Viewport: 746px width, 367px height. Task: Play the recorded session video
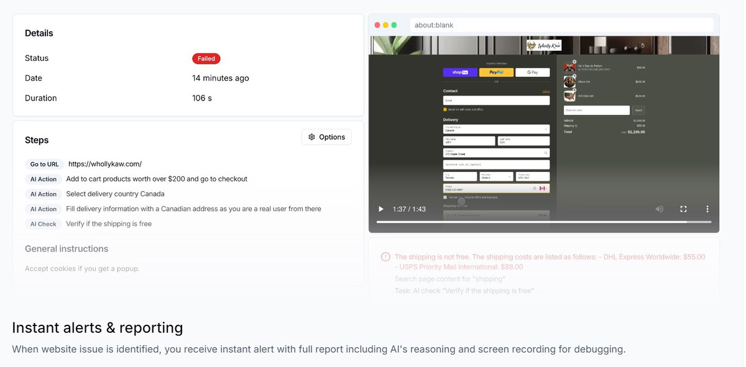[381, 209]
